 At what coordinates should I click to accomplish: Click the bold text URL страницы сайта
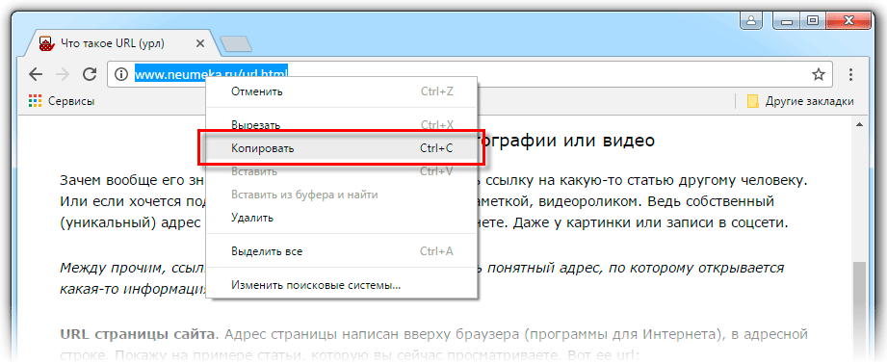click(139, 333)
